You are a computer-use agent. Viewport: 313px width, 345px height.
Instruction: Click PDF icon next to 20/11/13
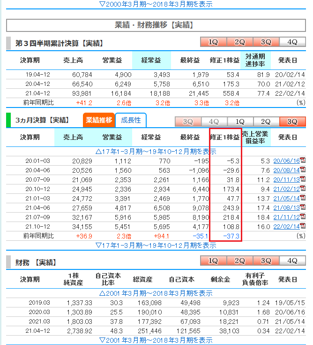point(302,180)
